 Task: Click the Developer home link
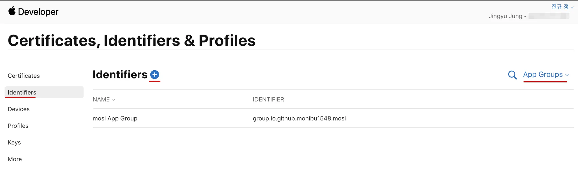pos(38,12)
